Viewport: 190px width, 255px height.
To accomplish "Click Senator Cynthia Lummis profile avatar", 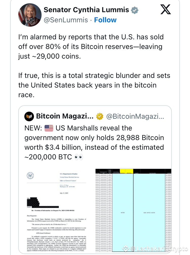I will point(30,15).
